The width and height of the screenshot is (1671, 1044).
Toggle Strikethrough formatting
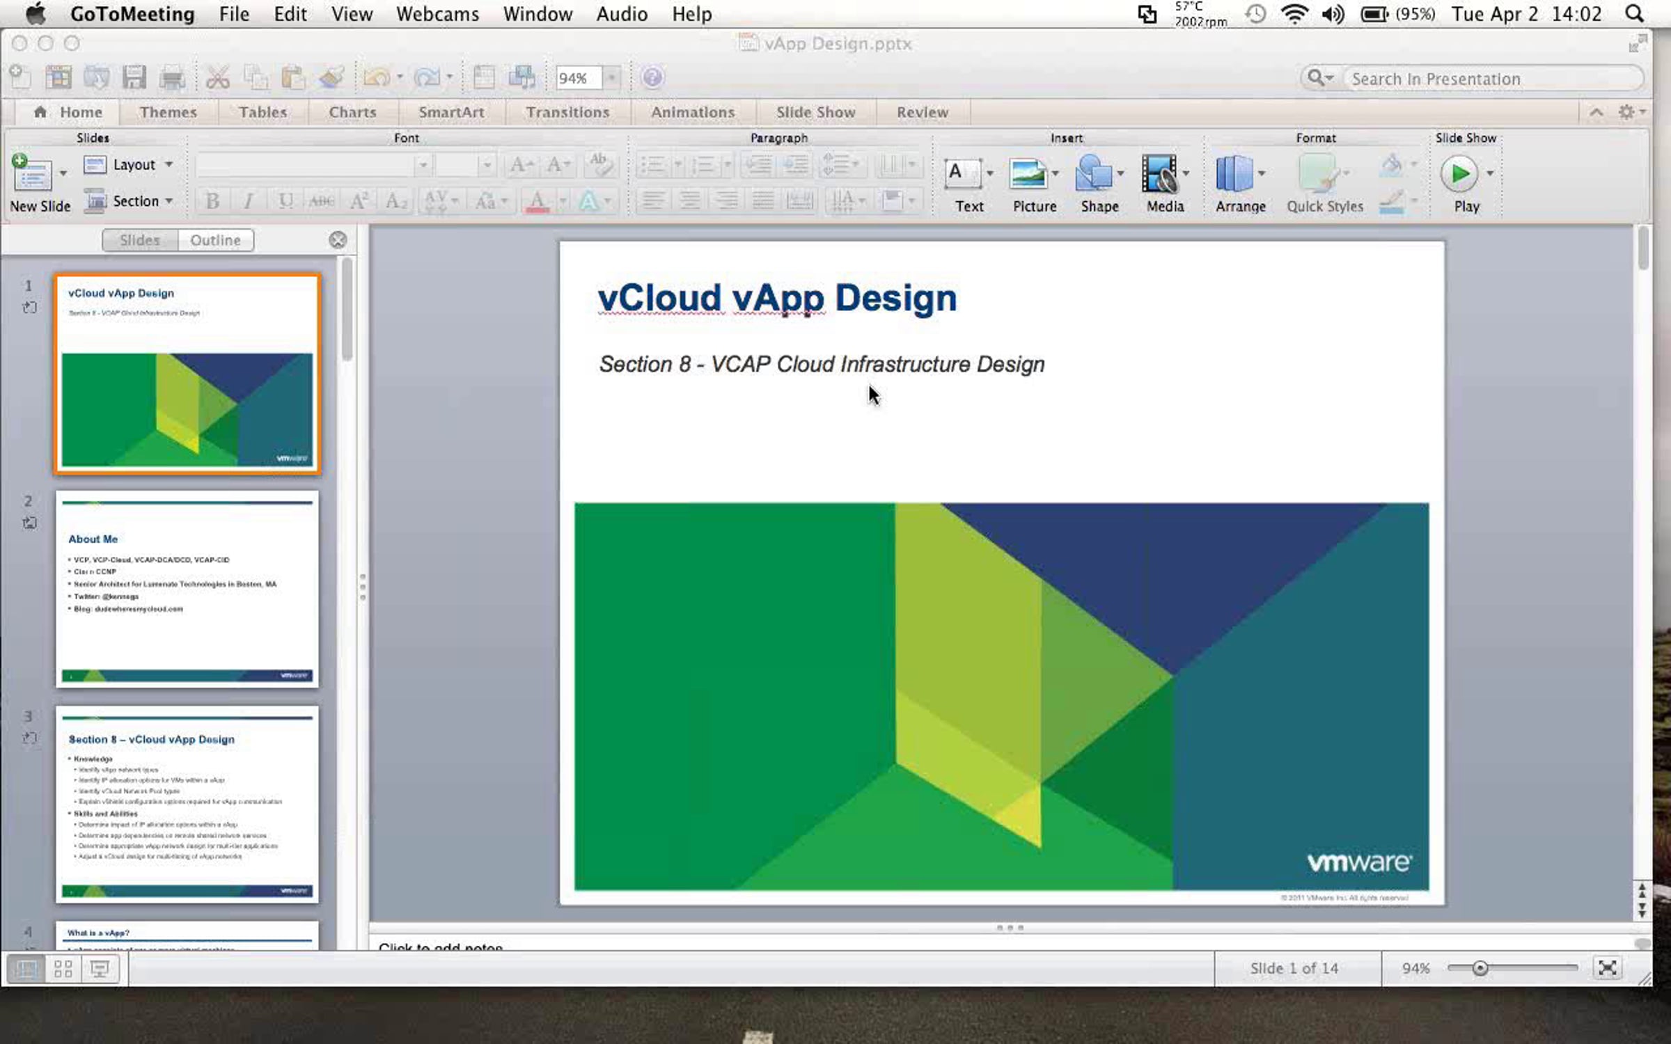click(322, 202)
